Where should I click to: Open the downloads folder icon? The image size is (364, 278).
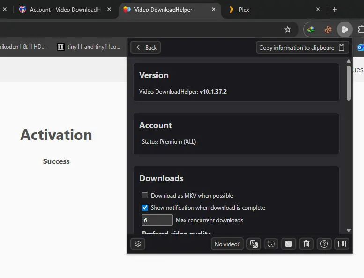point(289,244)
